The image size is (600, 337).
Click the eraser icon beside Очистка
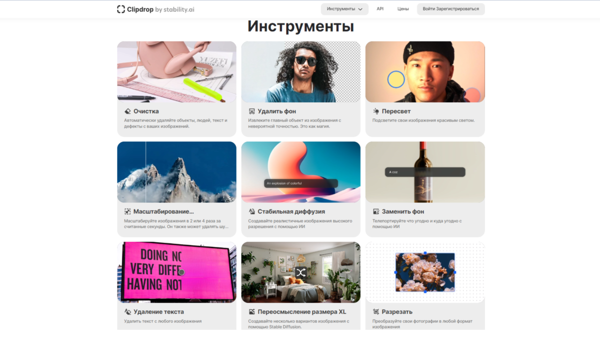pos(127,111)
